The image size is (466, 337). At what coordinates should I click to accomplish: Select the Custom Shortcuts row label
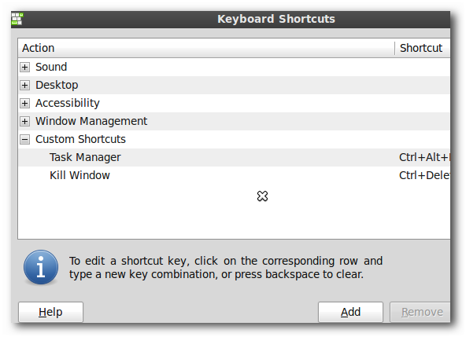pyautogui.click(x=80, y=139)
